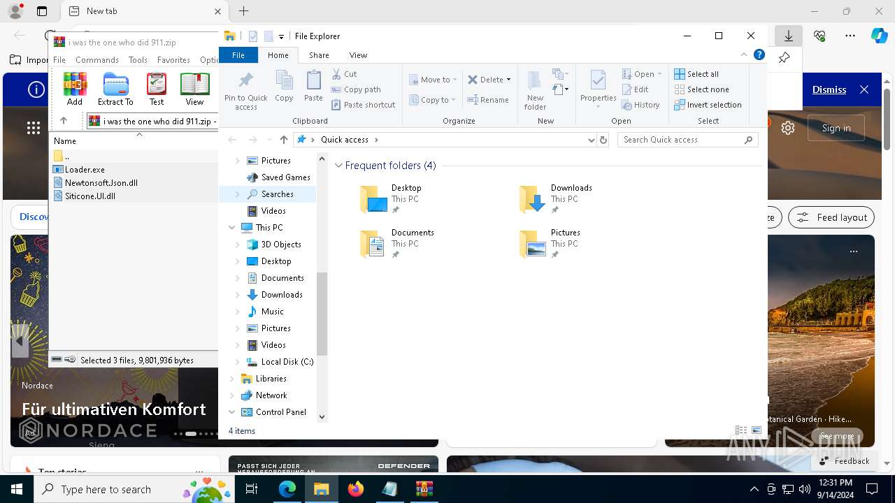
Task: Click Extract To in WinRAR toolbar
Action: click(115, 89)
